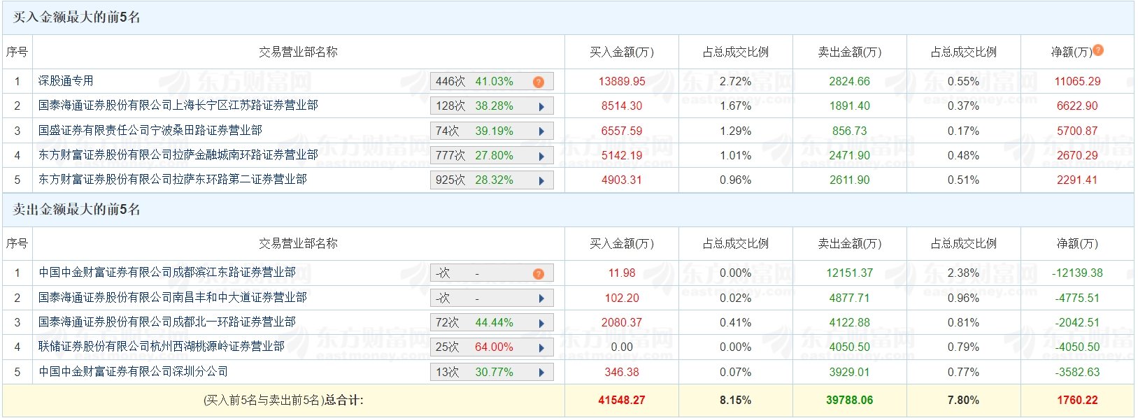1138x418 pixels.
Task: Open 联储证券杭州西湖桃源岭证券营业部 link
Action: [x=162, y=347]
